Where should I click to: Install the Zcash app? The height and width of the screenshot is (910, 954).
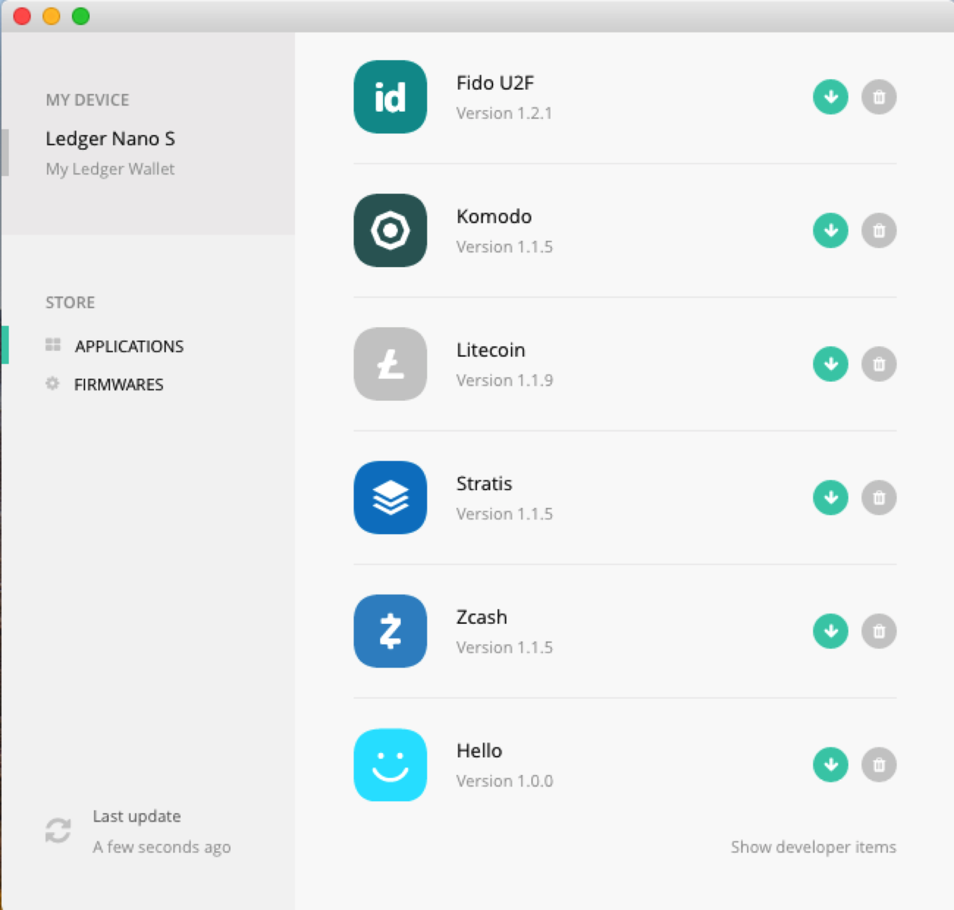(x=830, y=631)
